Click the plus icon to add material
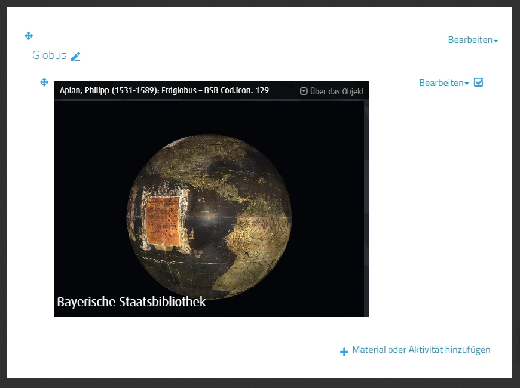520x388 pixels. (344, 352)
